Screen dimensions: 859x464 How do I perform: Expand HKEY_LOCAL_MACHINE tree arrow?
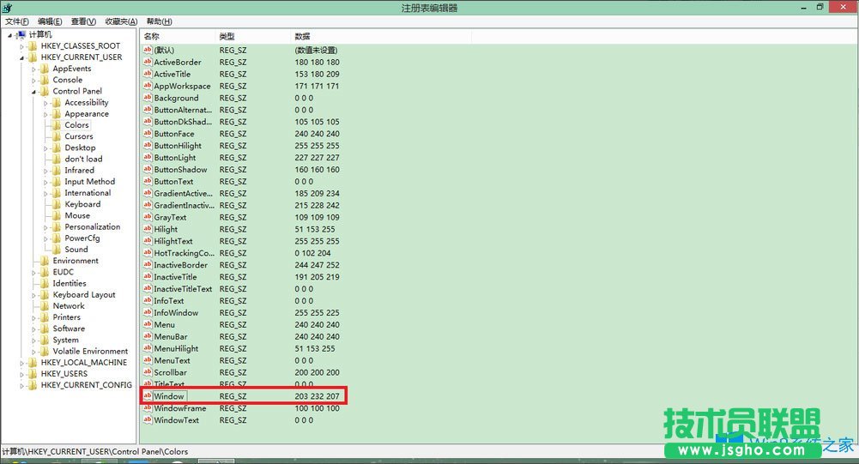[22, 363]
